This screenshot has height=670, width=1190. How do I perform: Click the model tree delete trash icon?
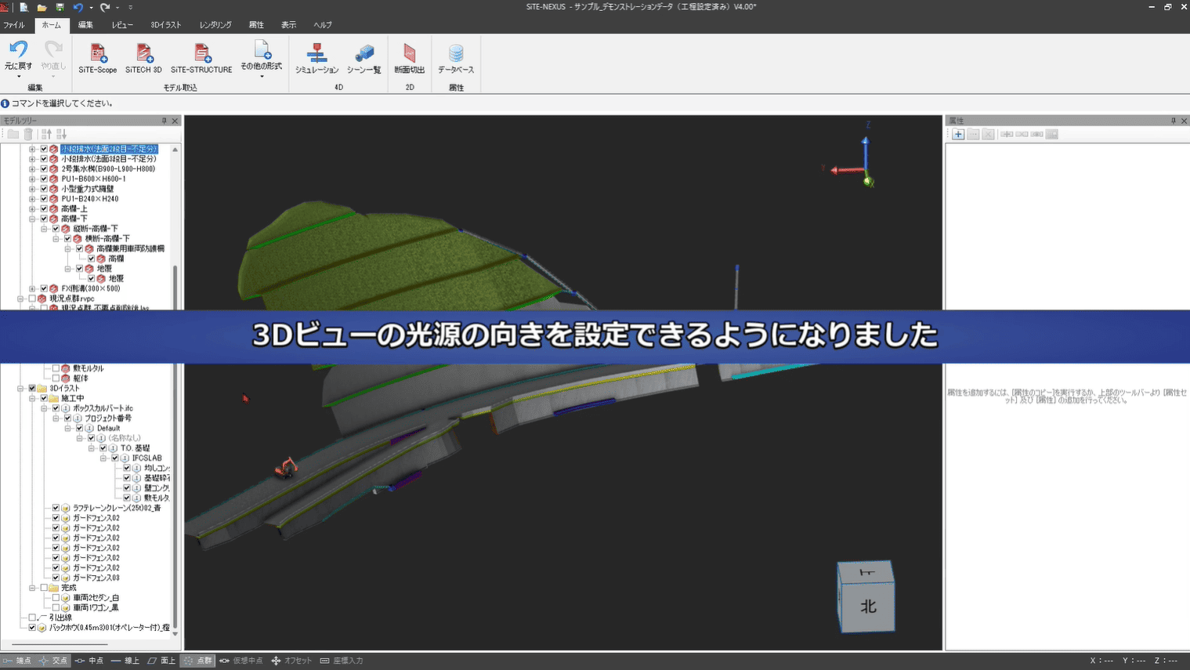pyautogui.click(x=28, y=134)
